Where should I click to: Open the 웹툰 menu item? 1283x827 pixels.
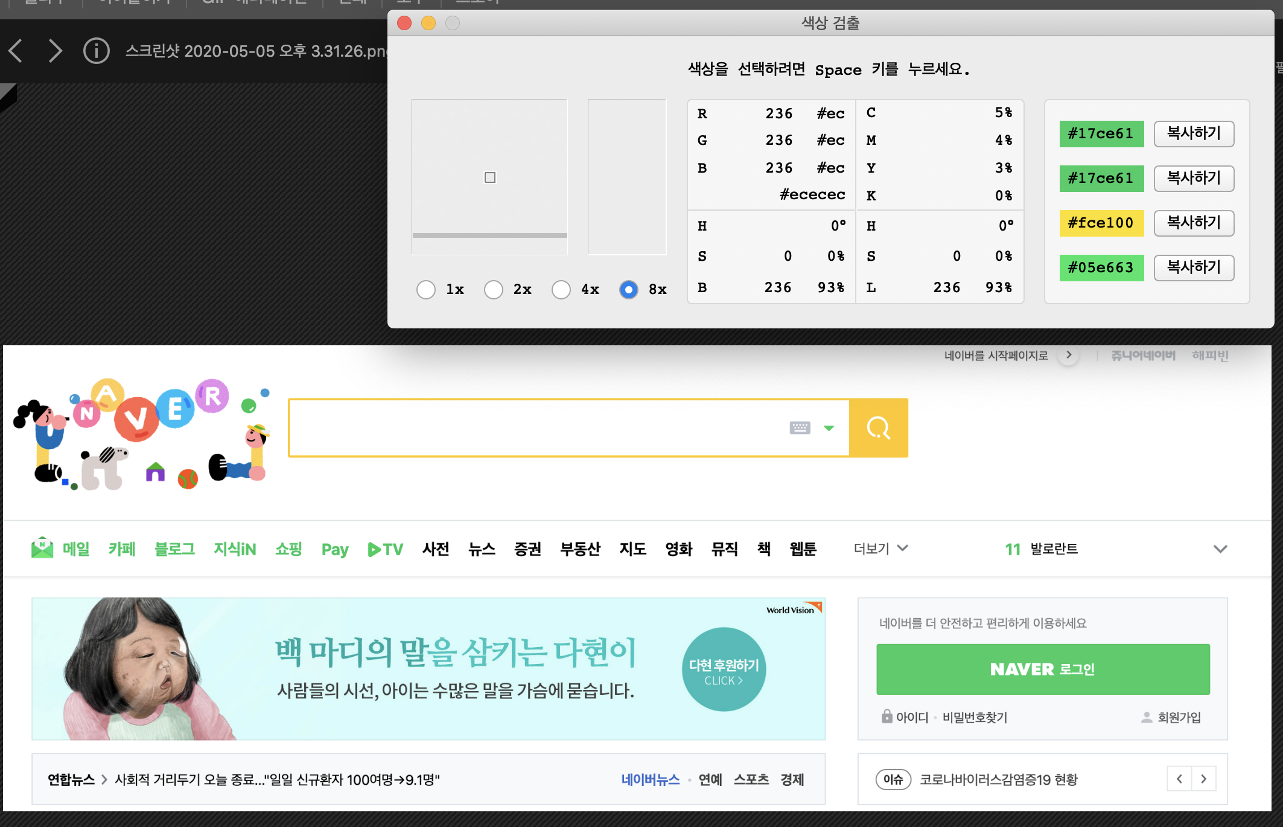pyautogui.click(x=803, y=548)
